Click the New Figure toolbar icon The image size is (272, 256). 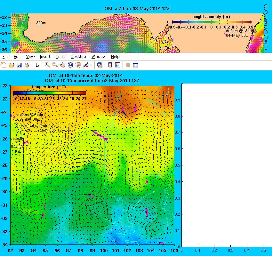[x=4, y=65]
